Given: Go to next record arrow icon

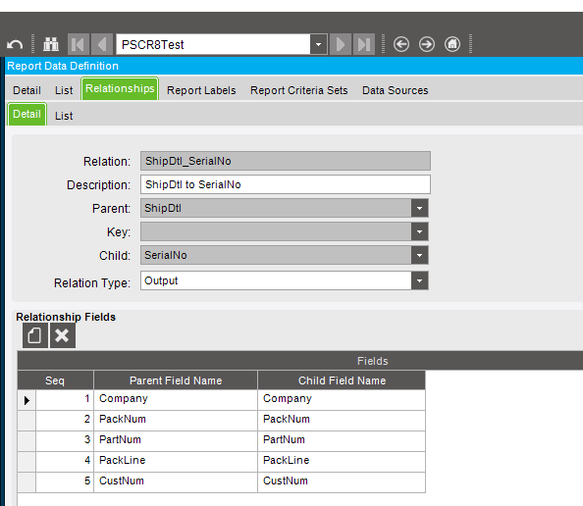Looking at the screenshot, I should pyautogui.click(x=341, y=44).
